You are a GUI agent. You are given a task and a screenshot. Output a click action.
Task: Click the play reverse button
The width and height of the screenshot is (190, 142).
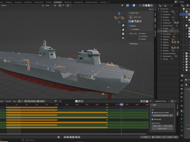coord(70,137)
